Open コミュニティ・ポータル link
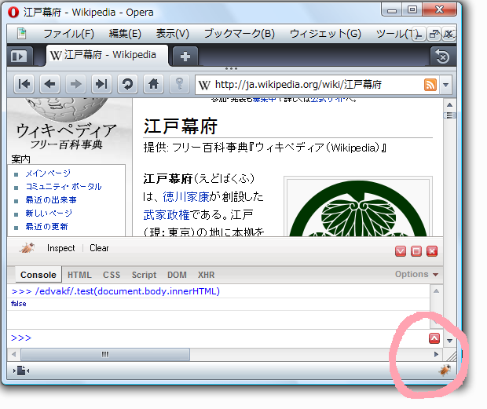 coord(64,187)
